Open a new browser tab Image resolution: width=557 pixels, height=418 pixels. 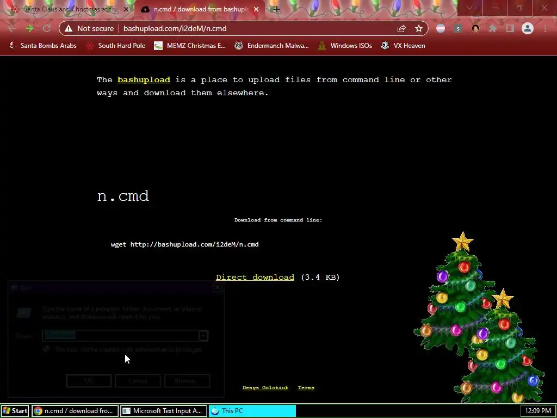tap(277, 9)
